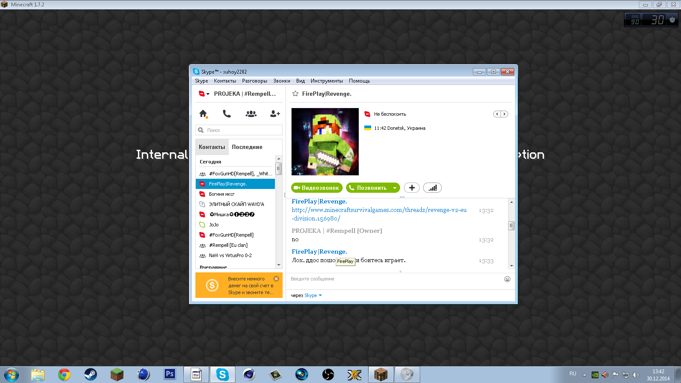Click the search magnifier icon in Skype
This screenshot has height=383, width=681.
point(201,130)
